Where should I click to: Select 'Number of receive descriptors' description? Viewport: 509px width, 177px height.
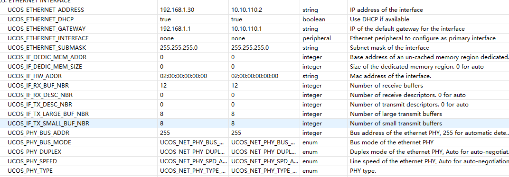408,95
